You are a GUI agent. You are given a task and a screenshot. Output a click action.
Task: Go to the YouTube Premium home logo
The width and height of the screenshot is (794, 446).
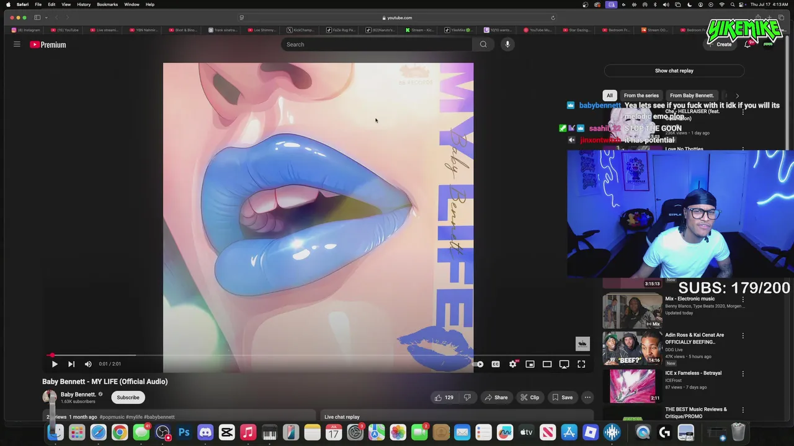tap(48, 45)
